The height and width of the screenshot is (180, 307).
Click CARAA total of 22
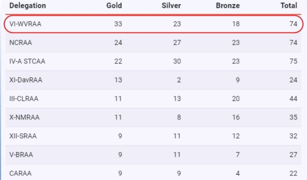293,173
